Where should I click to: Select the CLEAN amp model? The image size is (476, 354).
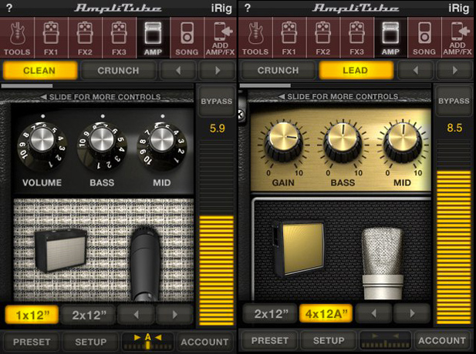tap(40, 71)
